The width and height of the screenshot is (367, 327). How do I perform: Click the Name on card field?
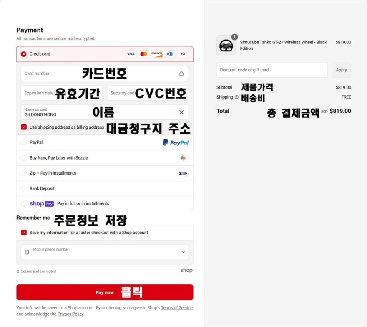coord(105,112)
